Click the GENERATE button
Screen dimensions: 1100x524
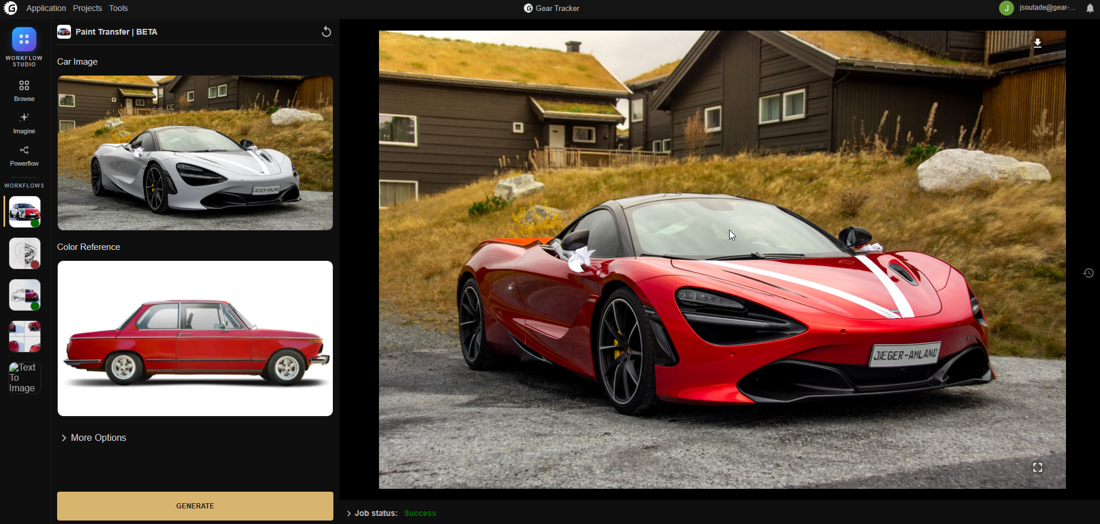[x=195, y=506]
